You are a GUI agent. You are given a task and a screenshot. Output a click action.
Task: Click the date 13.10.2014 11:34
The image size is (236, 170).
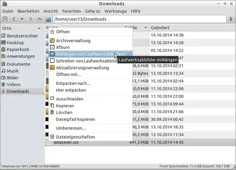pyautogui.click(x=167, y=135)
